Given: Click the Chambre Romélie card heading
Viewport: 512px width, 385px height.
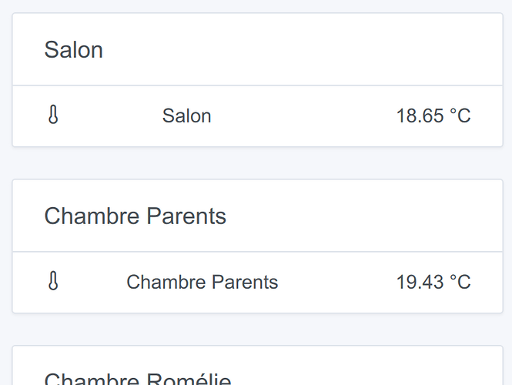Looking at the screenshot, I should (x=137, y=379).
